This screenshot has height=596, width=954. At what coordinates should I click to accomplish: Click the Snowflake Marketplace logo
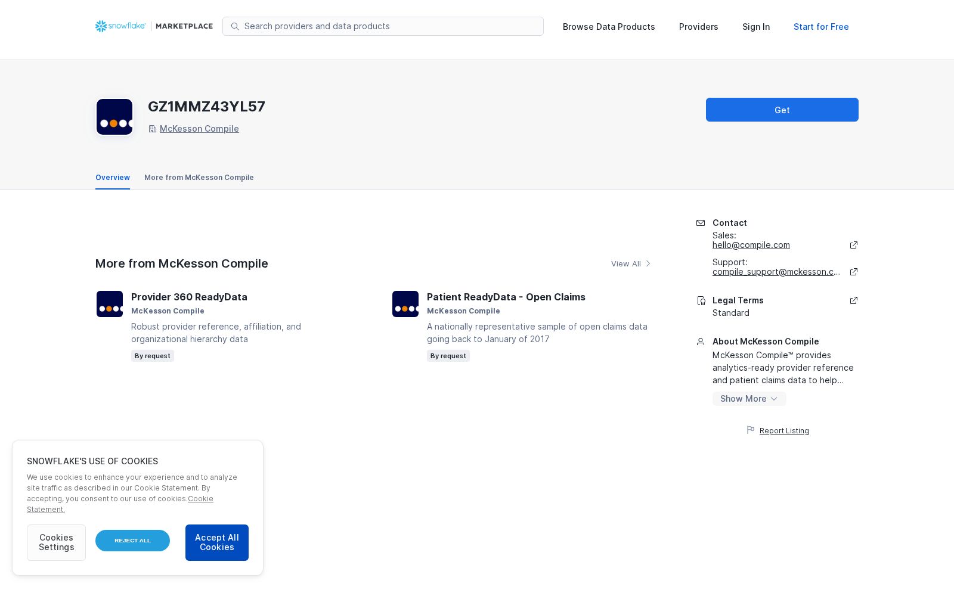[x=154, y=26]
